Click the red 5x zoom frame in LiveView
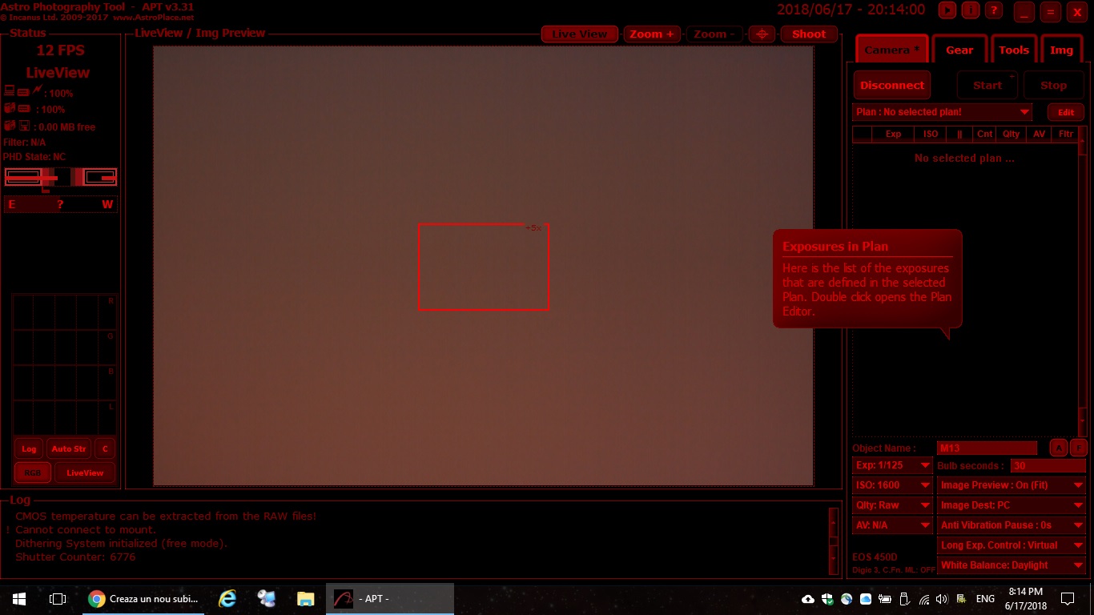This screenshot has height=615, width=1094. click(484, 267)
